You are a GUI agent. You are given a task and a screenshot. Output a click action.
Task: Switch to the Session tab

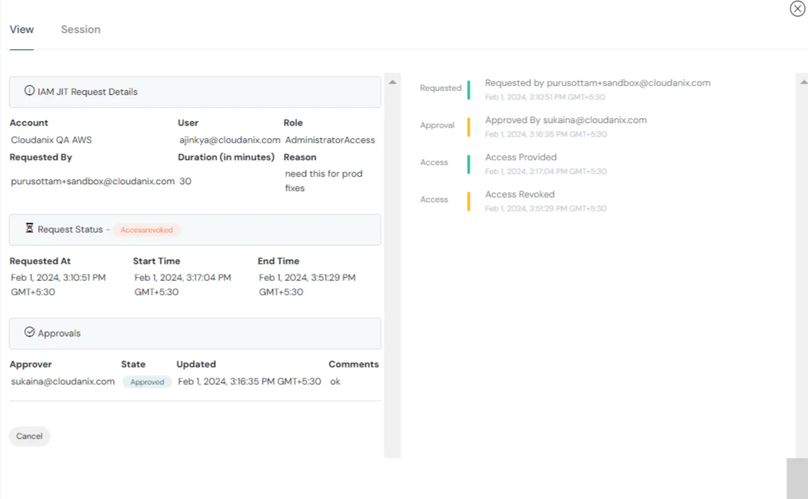(80, 29)
